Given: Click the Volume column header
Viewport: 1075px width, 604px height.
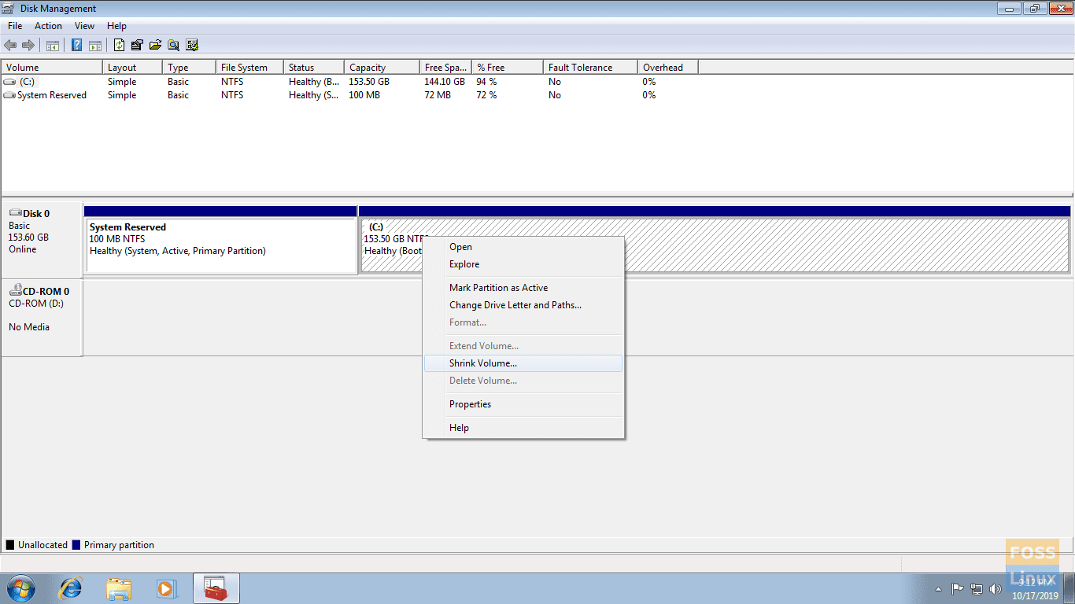Looking at the screenshot, I should coord(52,68).
